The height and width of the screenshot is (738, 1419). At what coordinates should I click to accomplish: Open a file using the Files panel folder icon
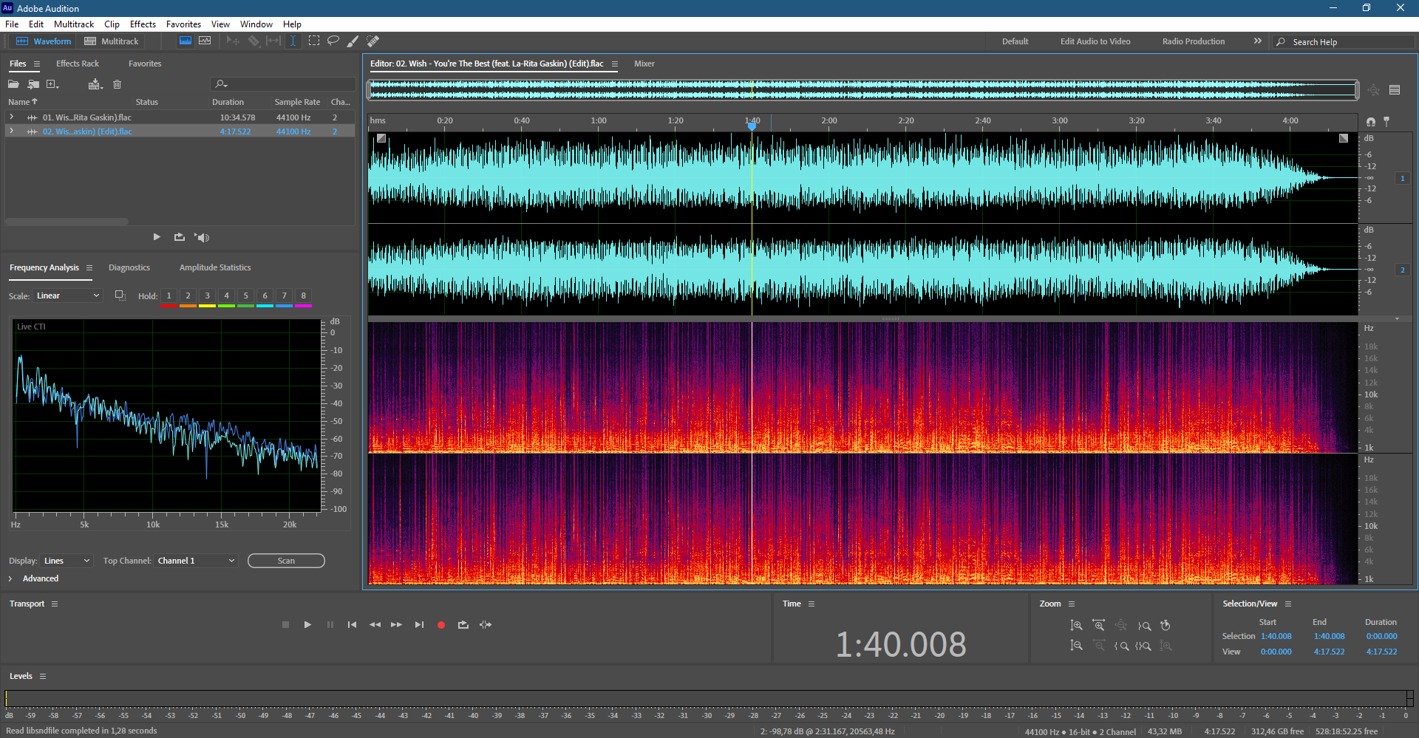tap(13, 84)
